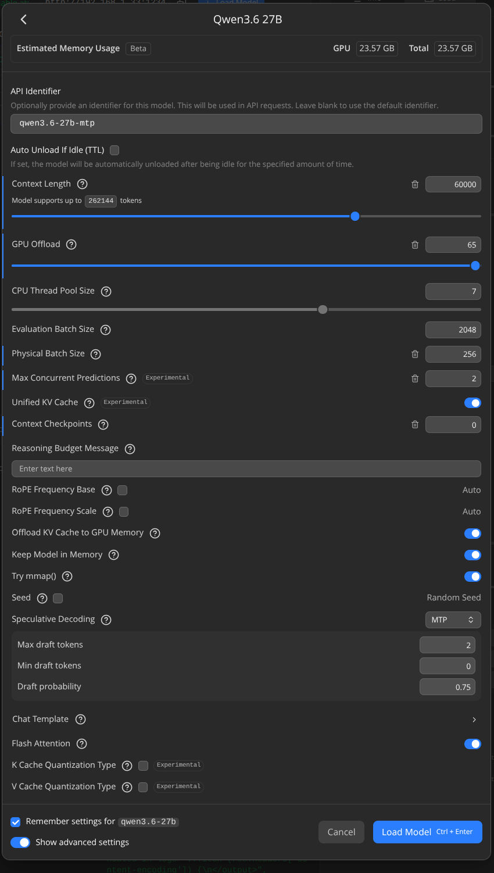Screen dimensions: 494x873
Task: Enable the Auto Unload If Idle checkbox
Action: [x=114, y=150]
